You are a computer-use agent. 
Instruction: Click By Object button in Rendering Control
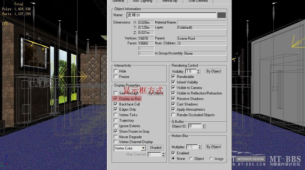214,71
